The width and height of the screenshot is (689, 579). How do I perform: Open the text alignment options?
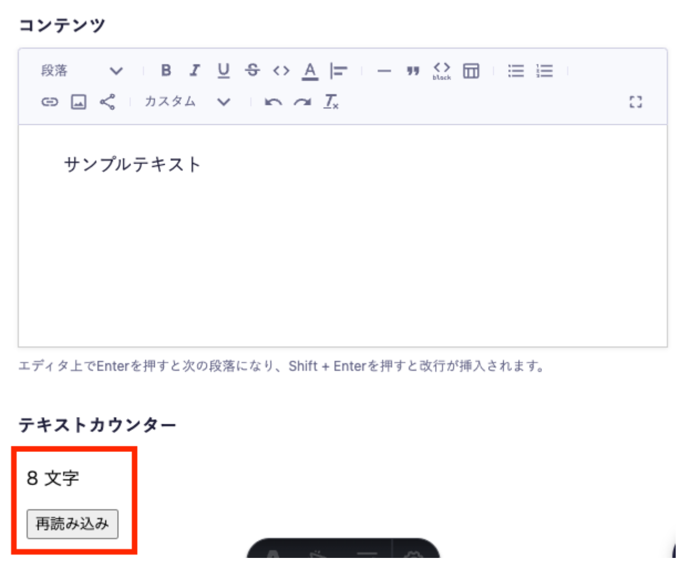338,70
